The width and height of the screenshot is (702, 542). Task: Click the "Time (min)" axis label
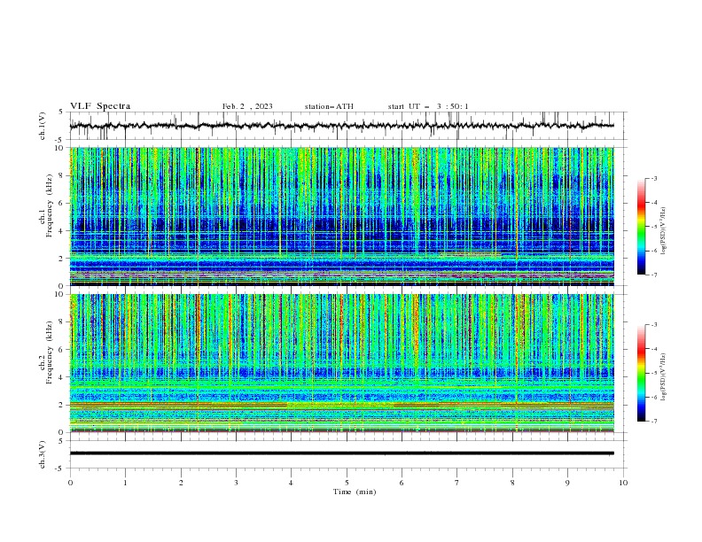[x=355, y=492]
